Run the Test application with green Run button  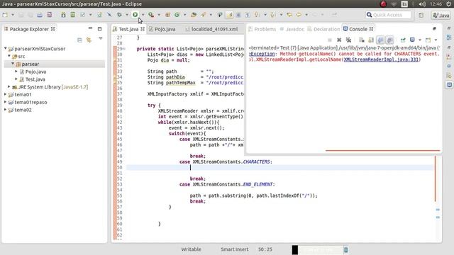(x=135, y=15)
